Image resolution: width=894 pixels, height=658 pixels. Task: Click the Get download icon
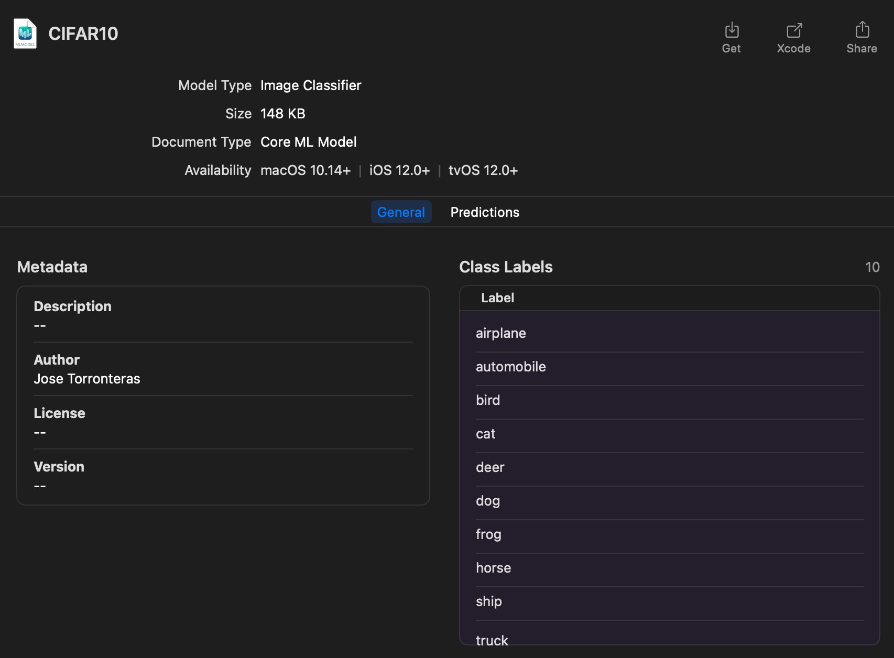732,30
